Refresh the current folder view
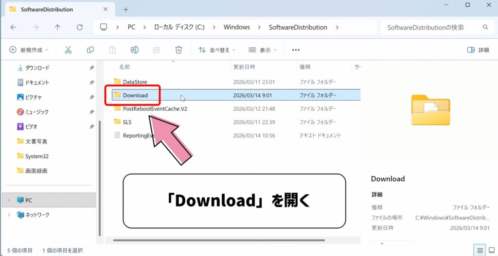 [x=80, y=27]
